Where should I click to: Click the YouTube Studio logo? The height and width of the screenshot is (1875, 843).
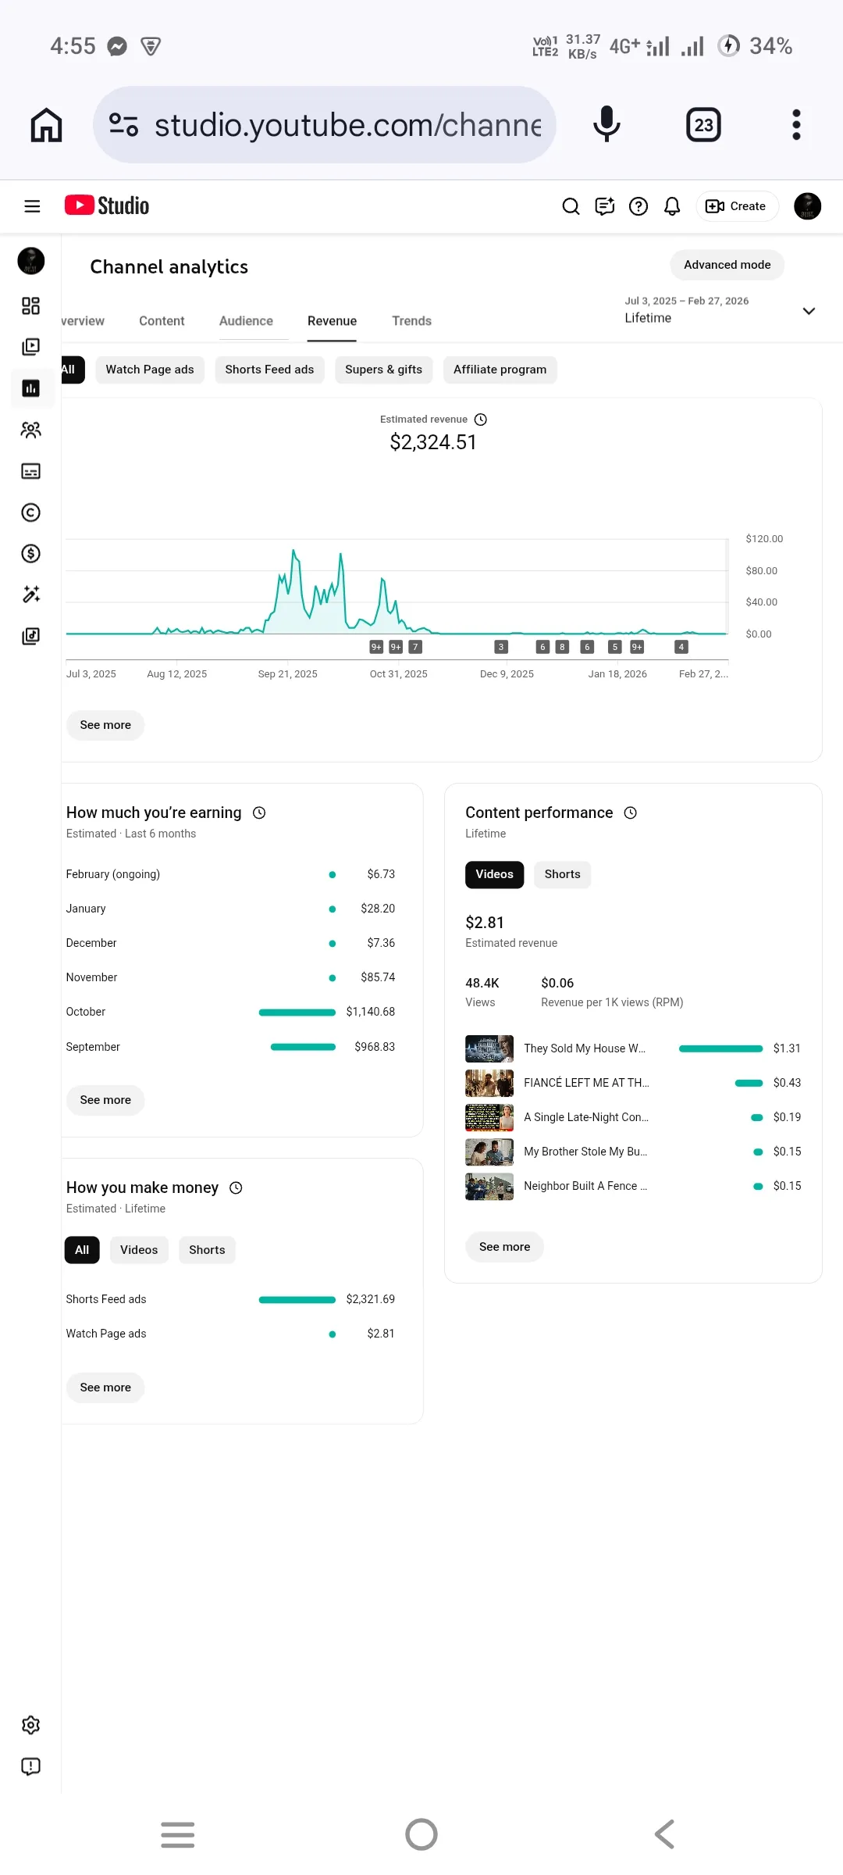click(x=107, y=205)
